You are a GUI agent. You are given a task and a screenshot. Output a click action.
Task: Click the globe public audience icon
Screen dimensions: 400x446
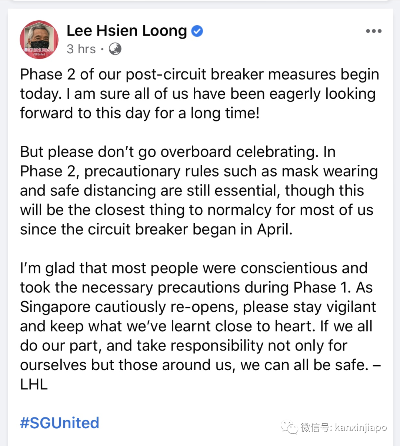(x=115, y=49)
